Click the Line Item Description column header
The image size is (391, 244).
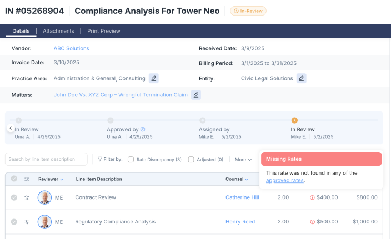99,179
